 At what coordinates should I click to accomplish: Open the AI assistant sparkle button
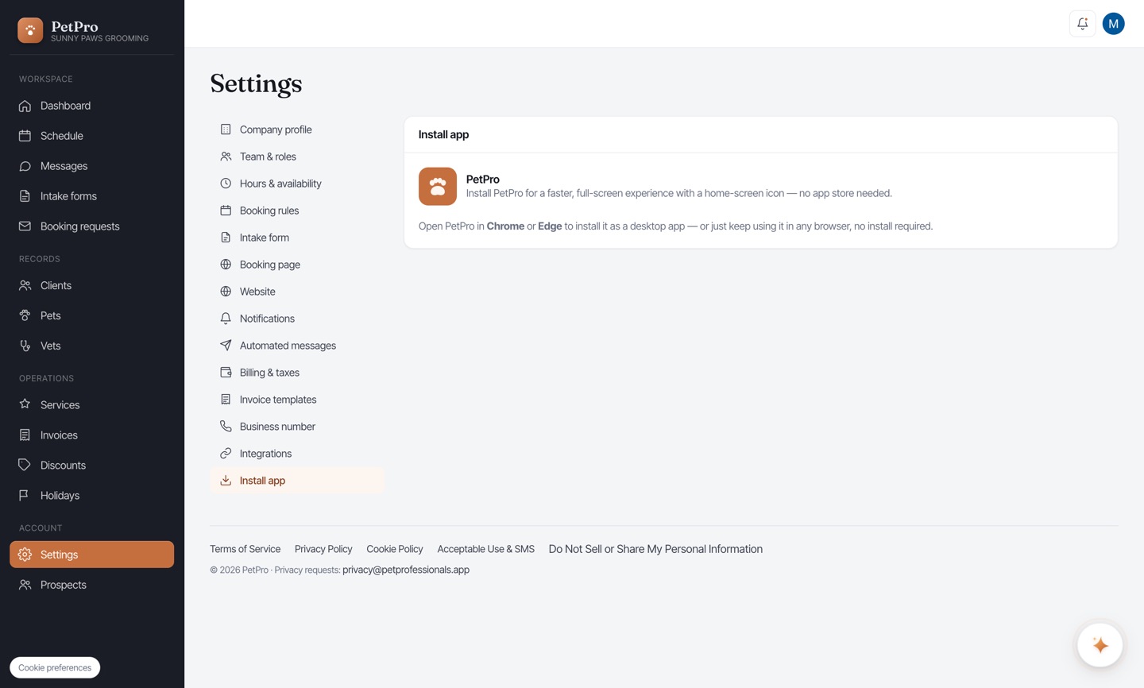click(x=1100, y=645)
